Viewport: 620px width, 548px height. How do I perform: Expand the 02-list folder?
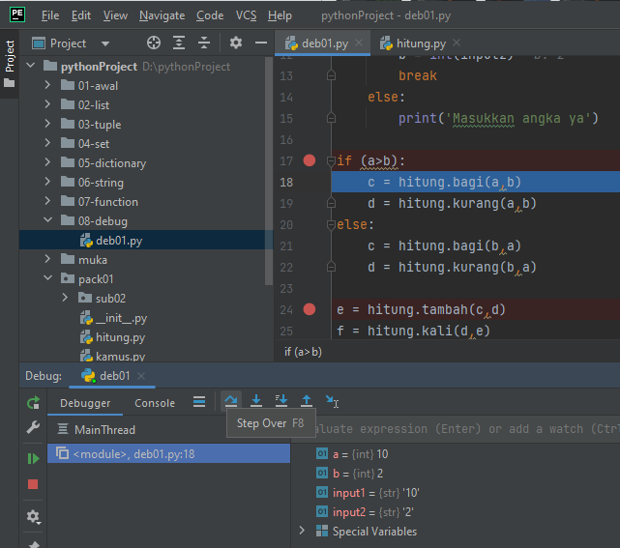click(x=47, y=104)
